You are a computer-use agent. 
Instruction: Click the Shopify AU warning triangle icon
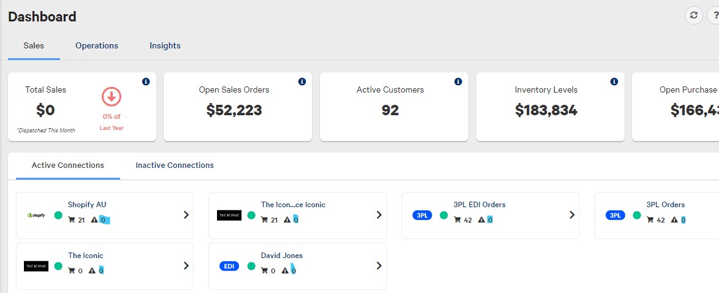94,220
